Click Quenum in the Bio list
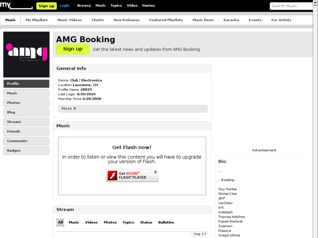The image size is (318, 238). 225,226
